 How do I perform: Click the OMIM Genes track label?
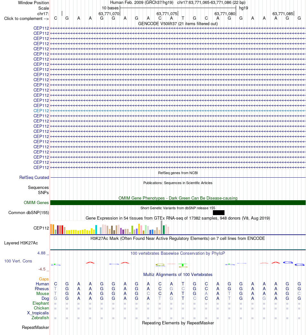pyautogui.click(x=36, y=203)
